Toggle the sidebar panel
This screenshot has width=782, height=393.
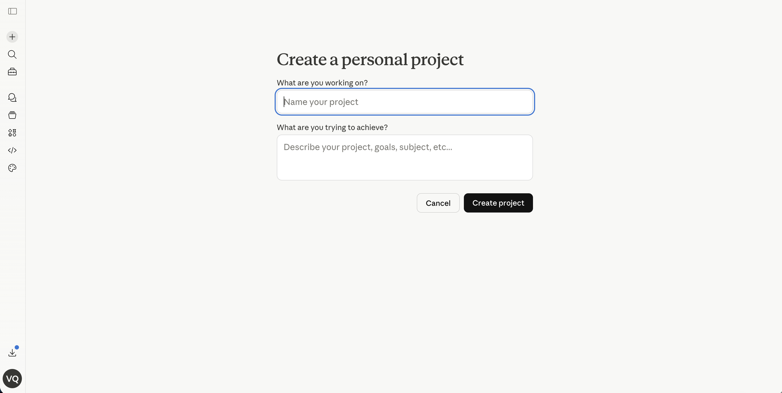[12, 11]
